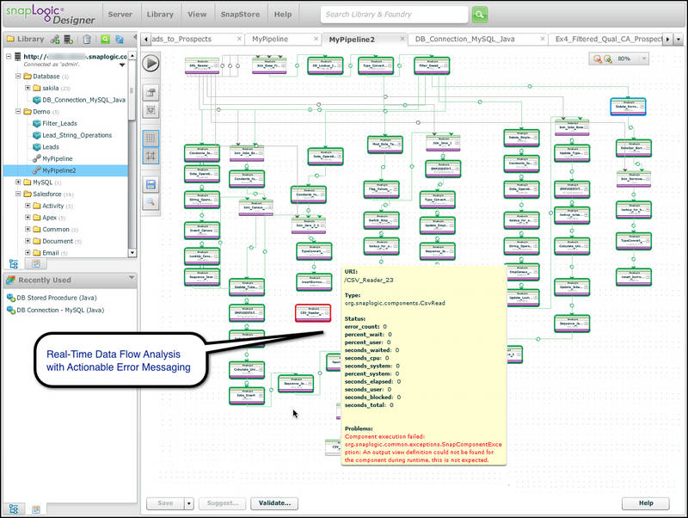The height and width of the screenshot is (518, 688).
Task: Toggle the snap-to-grid button
Action: 150,156
